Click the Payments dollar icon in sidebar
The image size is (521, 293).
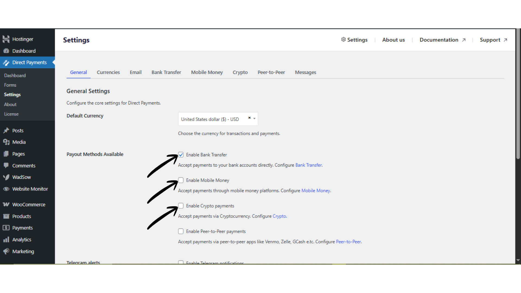6,228
